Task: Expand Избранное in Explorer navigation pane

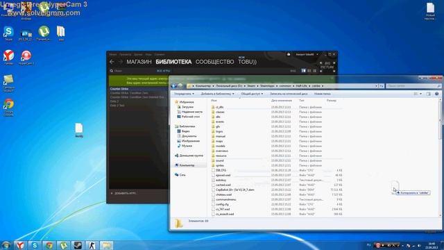Action: 186,102
